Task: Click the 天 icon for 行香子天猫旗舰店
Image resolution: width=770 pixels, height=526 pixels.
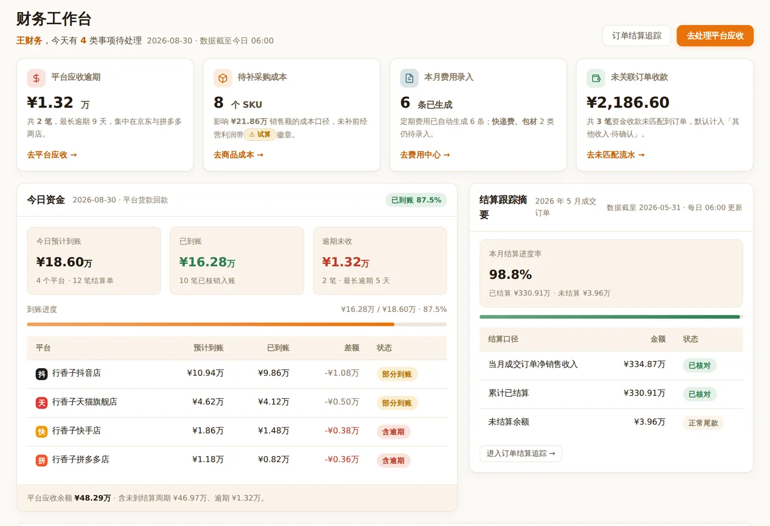Action: pyautogui.click(x=42, y=403)
